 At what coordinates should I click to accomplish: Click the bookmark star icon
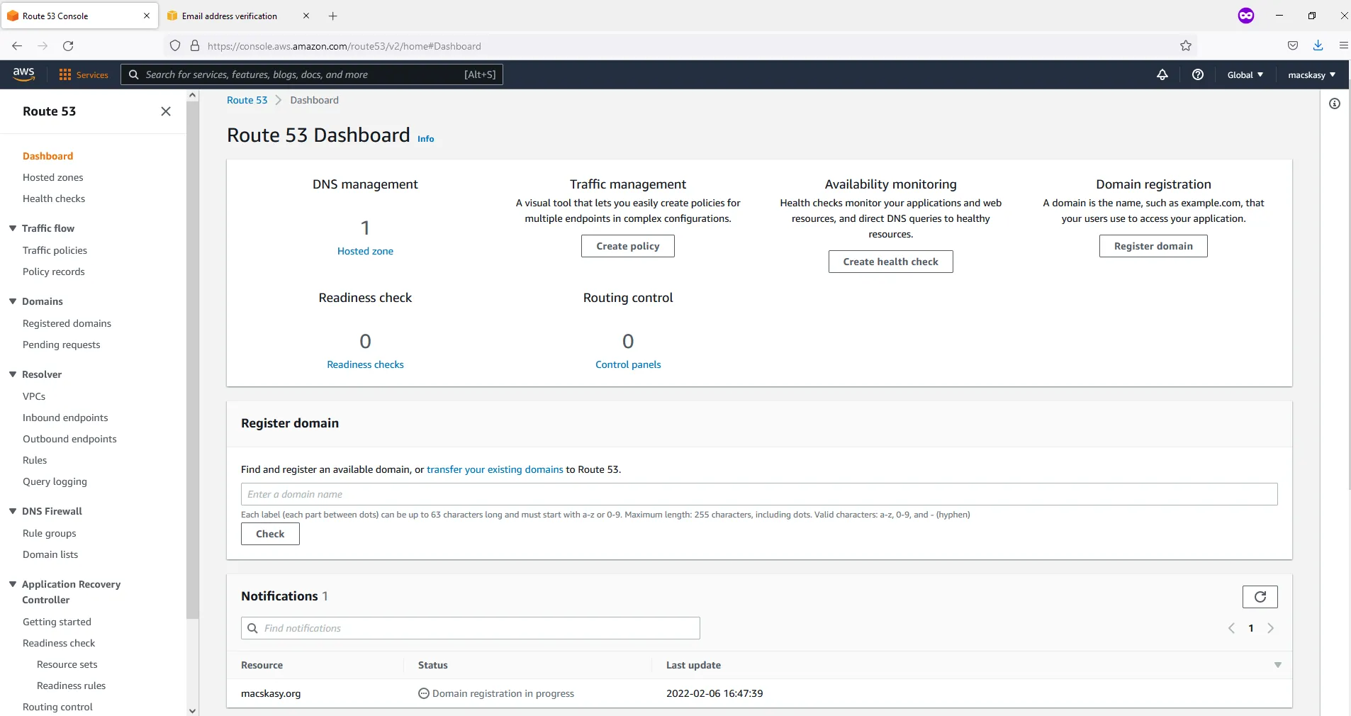[1186, 46]
